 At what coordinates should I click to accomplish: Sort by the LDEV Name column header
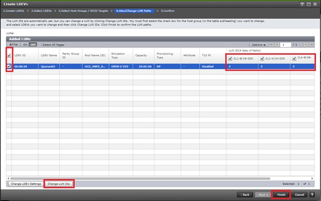pos(49,56)
